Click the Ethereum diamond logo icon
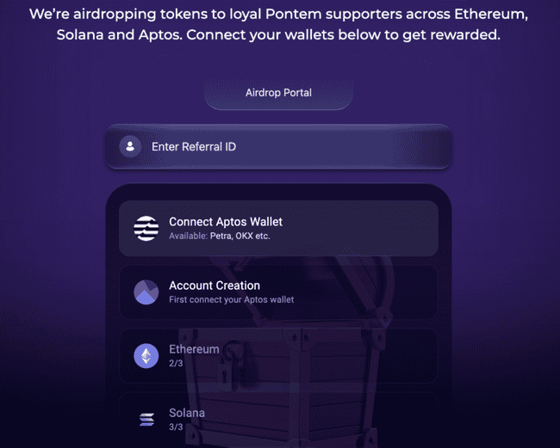Image resolution: width=560 pixels, height=448 pixels. pyautogui.click(x=146, y=356)
